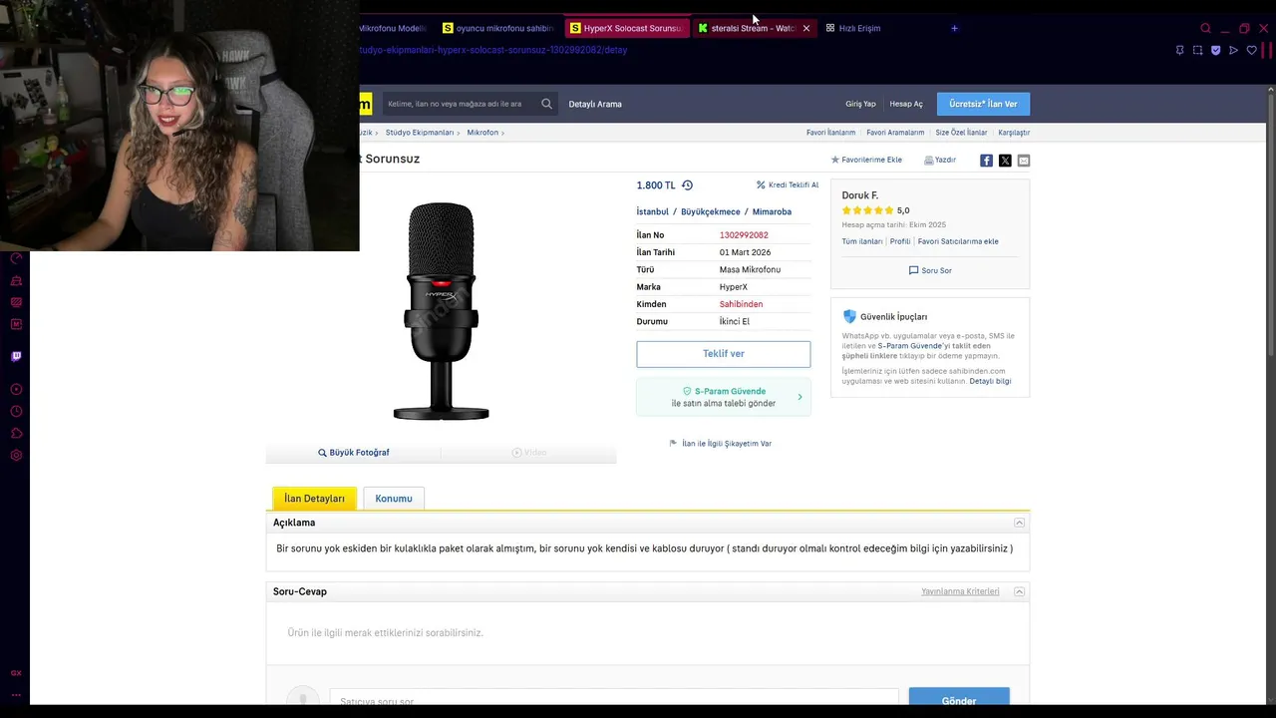
Task: Select the Konum tab
Action: point(394,499)
